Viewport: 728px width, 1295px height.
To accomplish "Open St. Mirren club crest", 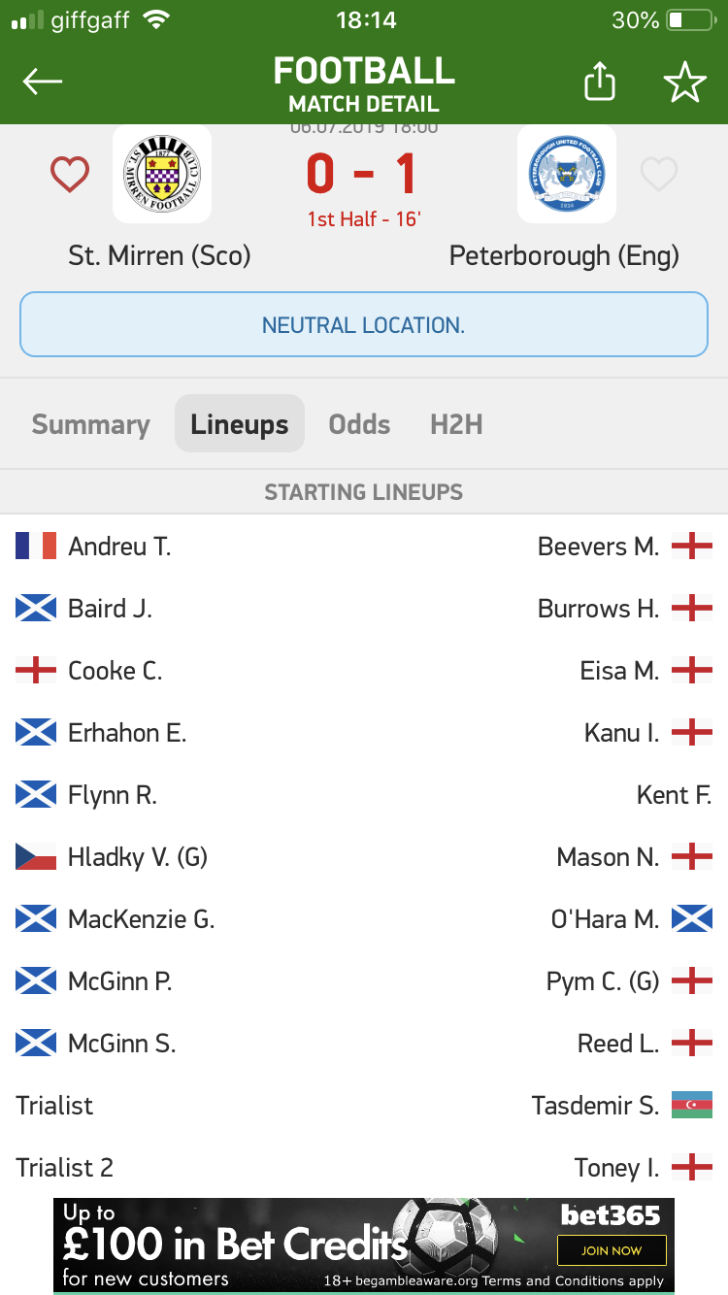I will pyautogui.click(x=162, y=174).
